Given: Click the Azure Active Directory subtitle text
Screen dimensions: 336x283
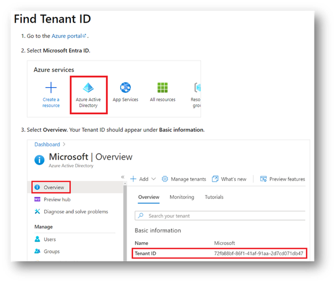Looking at the screenshot, I should pyautogui.click(x=71, y=166).
